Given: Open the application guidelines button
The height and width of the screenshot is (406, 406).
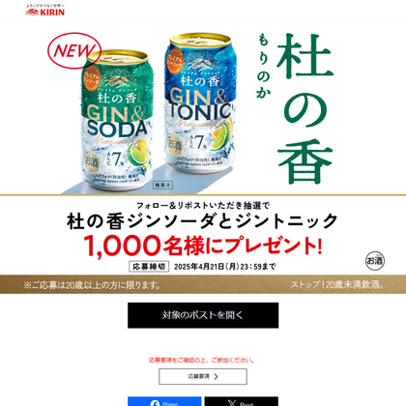Looking at the screenshot, I should pyautogui.click(x=203, y=376).
